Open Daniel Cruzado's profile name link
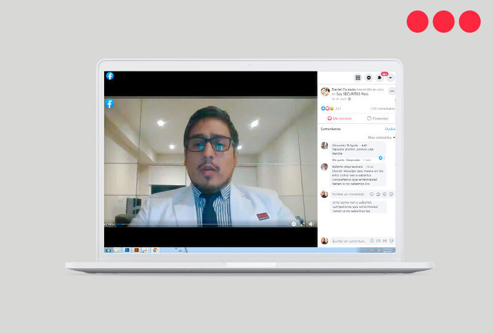Viewport: 493px width, 333px height. click(x=344, y=89)
